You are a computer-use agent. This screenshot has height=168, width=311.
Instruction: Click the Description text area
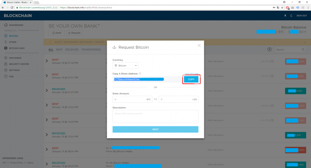point(155,117)
